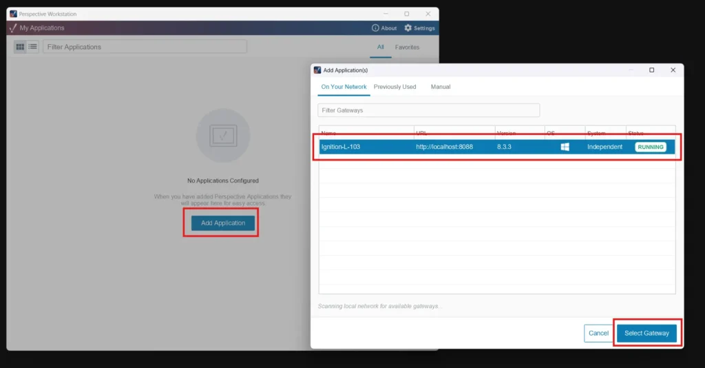The width and height of the screenshot is (705, 368).
Task: Cancel the Add Application(s) dialog
Action: point(598,334)
